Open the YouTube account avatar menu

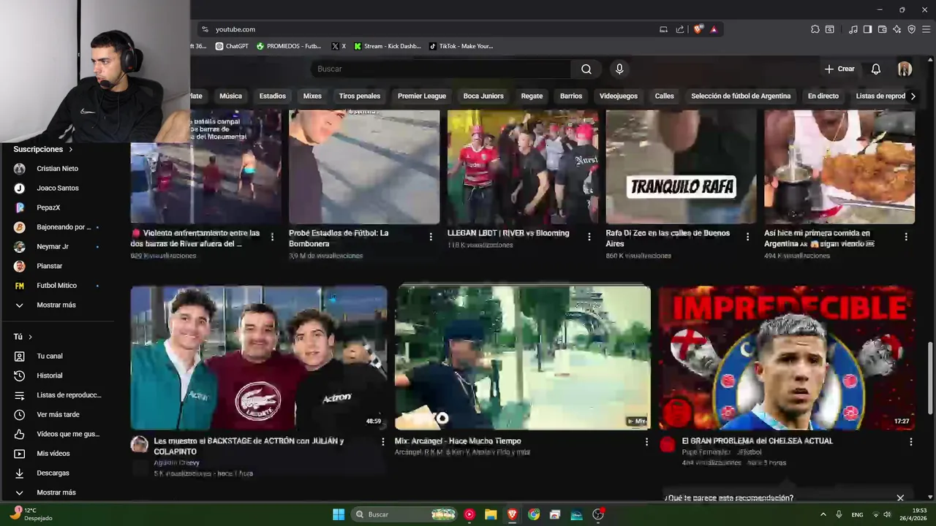(905, 69)
